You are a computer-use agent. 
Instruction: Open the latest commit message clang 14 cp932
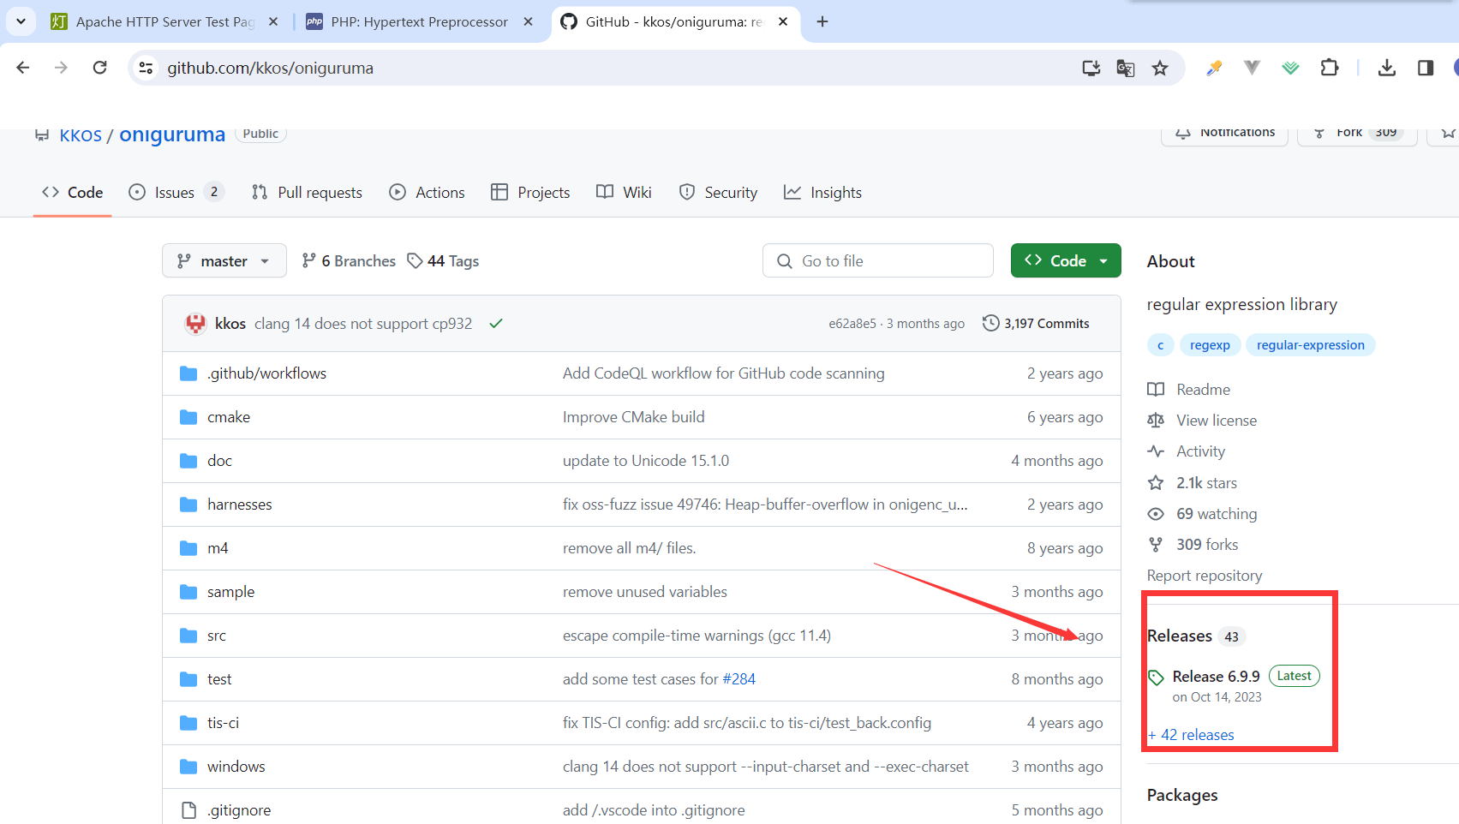(x=363, y=324)
